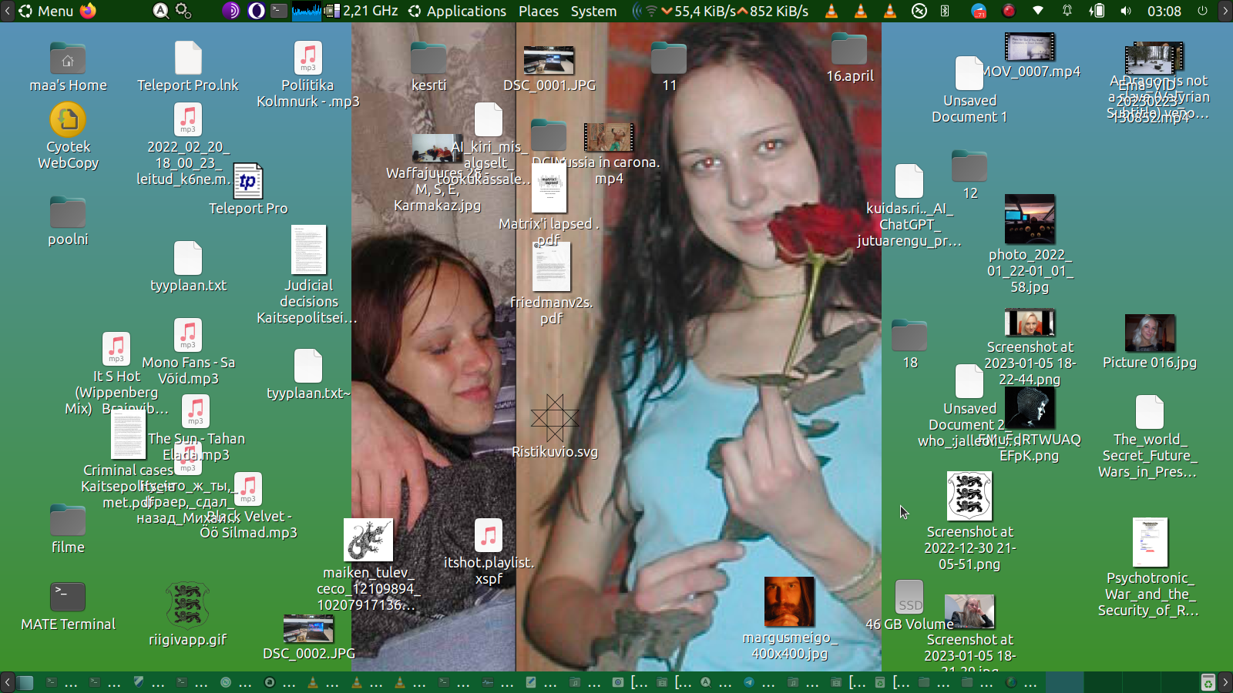1233x693 pixels.
Task: Open the magnifier search launcher in the panel
Action: (160, 11)
